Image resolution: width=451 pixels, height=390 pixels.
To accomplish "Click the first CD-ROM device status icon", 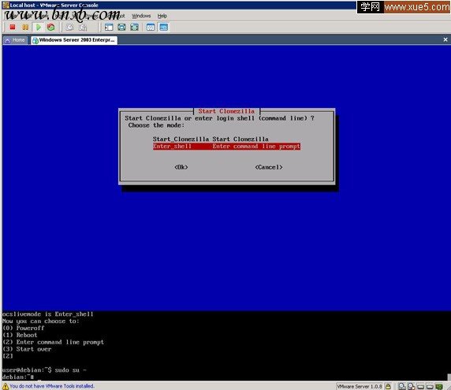I will [x=402, y=387].
